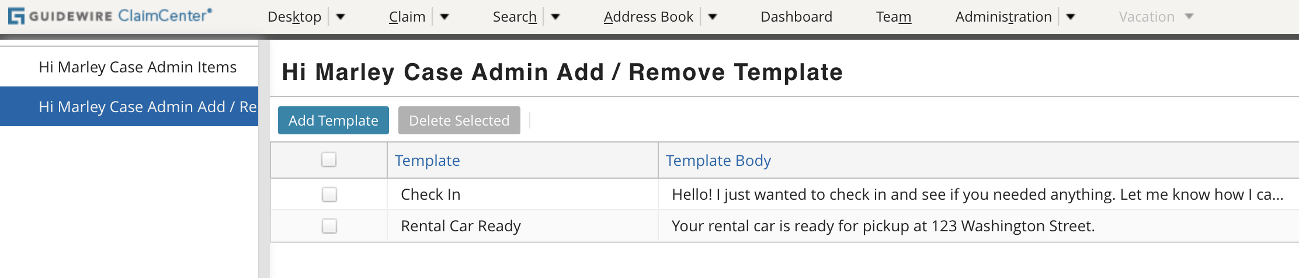The width and height of the screenshot is (1299, 278).
Task: Expand the Claim menu arrow
Action: [x=444, y=17]
